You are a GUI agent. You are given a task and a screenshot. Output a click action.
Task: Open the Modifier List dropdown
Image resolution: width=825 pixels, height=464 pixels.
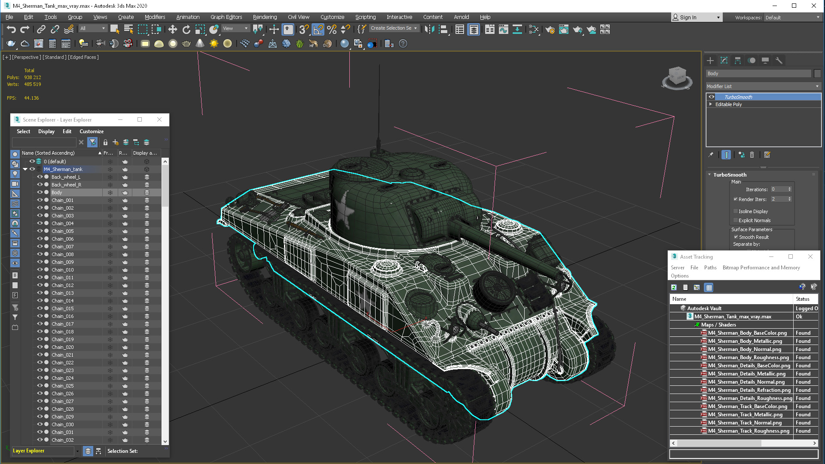(x=763, y=86)
